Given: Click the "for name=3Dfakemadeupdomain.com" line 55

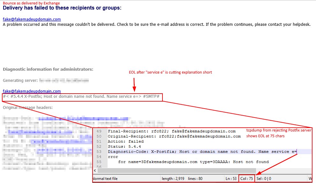Looking at the screenshot, I should click(x=193, y=162).
